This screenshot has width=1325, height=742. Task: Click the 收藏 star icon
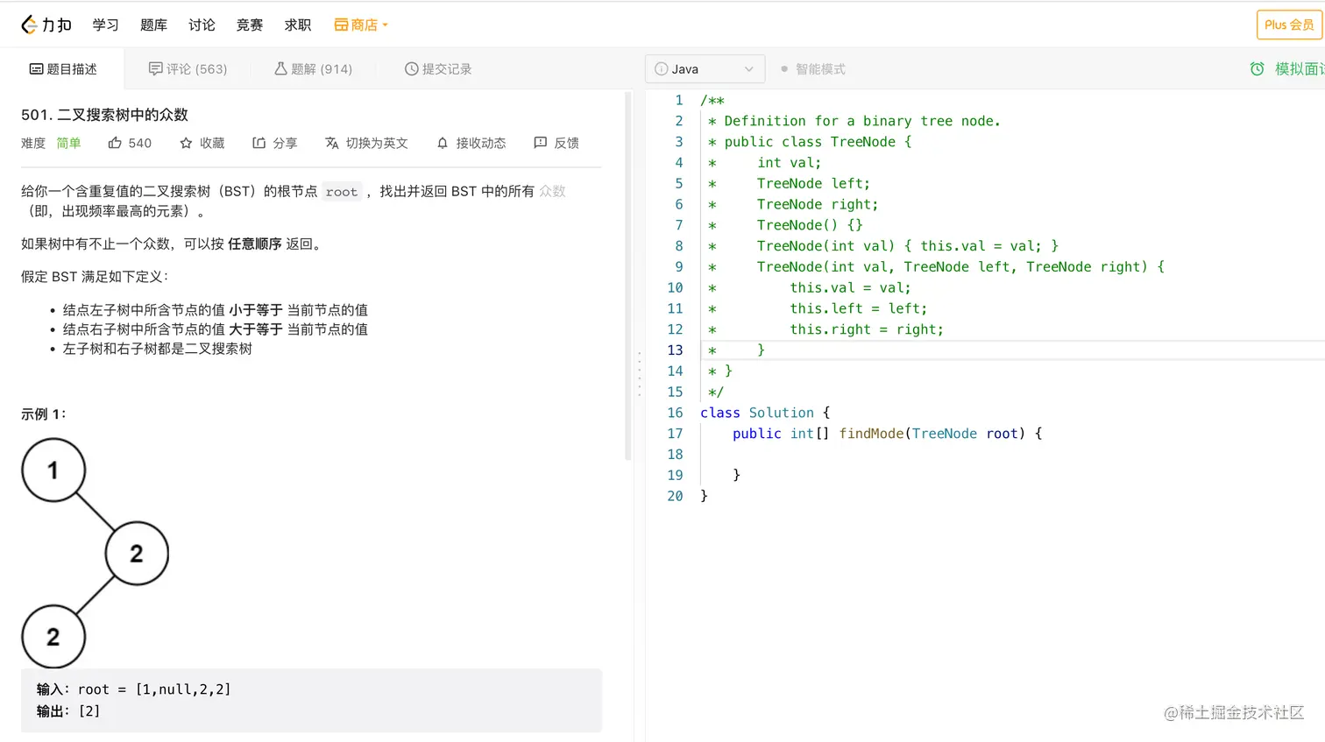(x=186, y=143)
